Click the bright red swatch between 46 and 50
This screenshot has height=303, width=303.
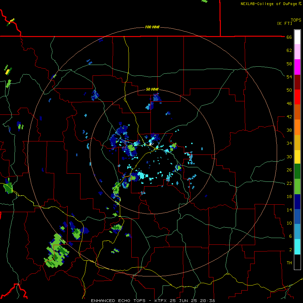coord(297,97)
